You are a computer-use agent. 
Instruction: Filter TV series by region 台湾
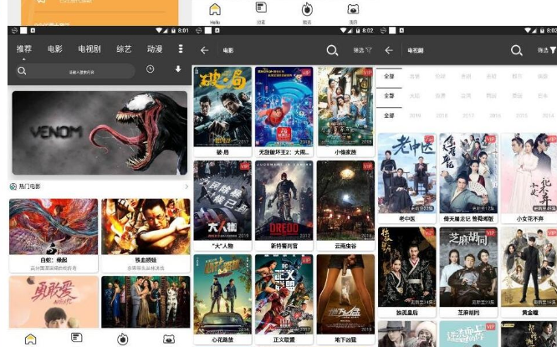(x=466, y=95)
